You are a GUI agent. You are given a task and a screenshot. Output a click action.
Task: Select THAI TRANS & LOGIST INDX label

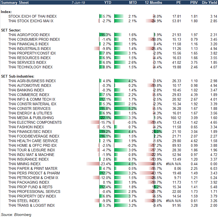click(x=32, y=205)
